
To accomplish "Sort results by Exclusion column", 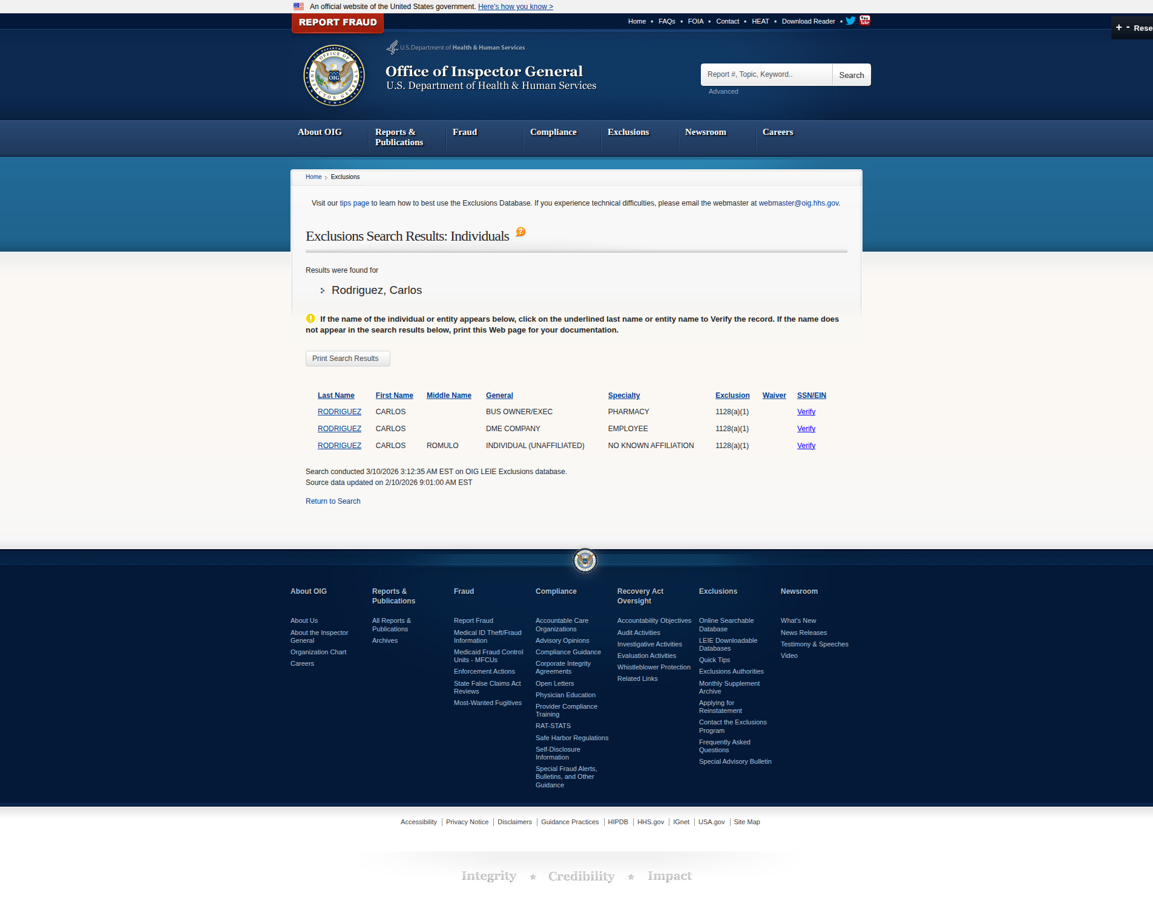I will (732, 395).
